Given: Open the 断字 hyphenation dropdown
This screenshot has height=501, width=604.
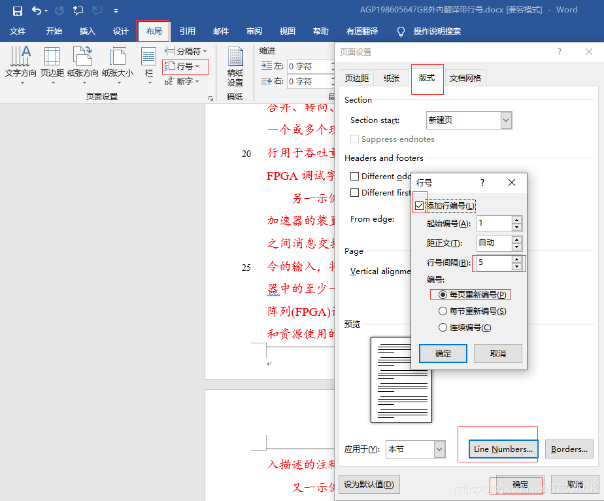Looking at the screenshot, I should click(182, 81).
